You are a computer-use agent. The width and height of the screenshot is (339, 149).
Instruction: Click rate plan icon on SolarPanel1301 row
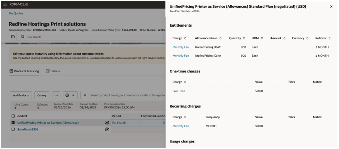point(107,129)
